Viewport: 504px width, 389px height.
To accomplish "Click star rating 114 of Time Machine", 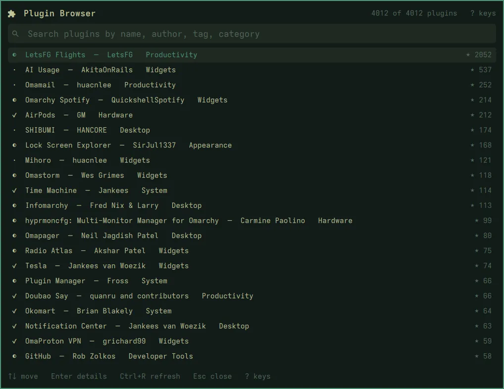I will [x=481, y=191].
